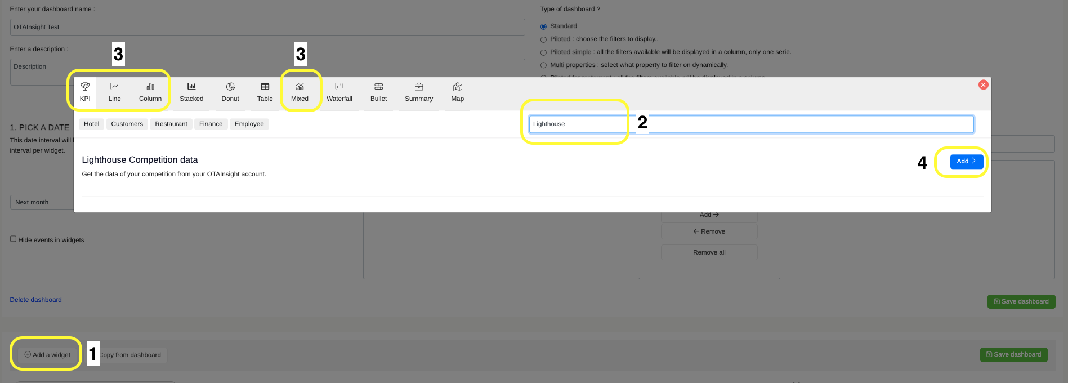Click Add for Lighthouse Competition data

coord(966,162)
